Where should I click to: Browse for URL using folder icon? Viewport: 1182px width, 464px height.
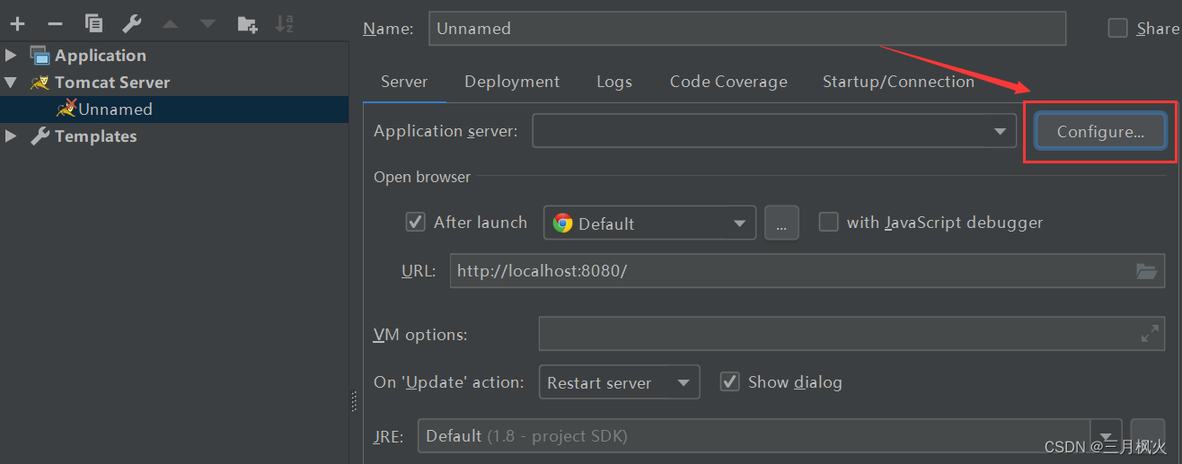[x=1146, y=270]
